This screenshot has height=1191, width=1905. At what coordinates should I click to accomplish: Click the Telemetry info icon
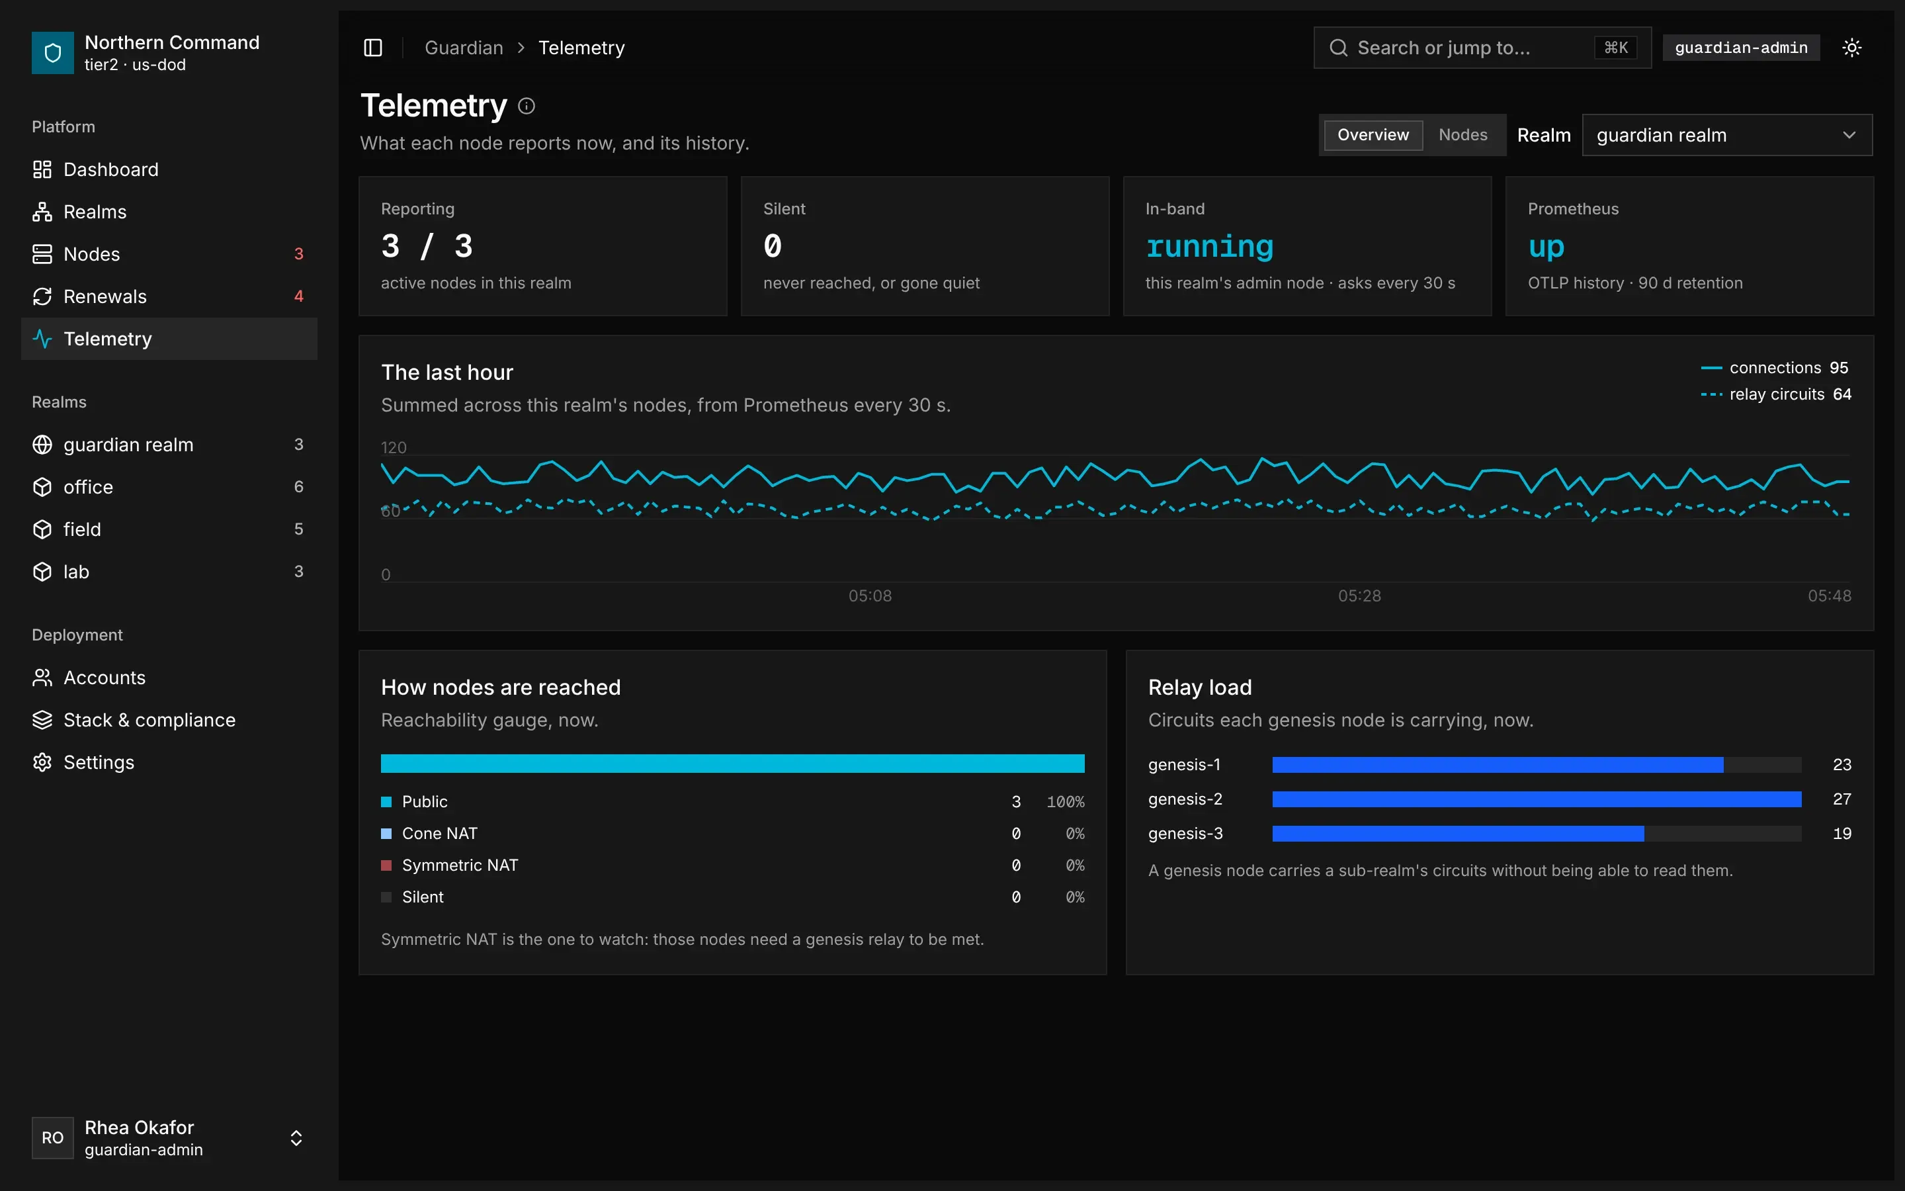click(x=527, y=106)
